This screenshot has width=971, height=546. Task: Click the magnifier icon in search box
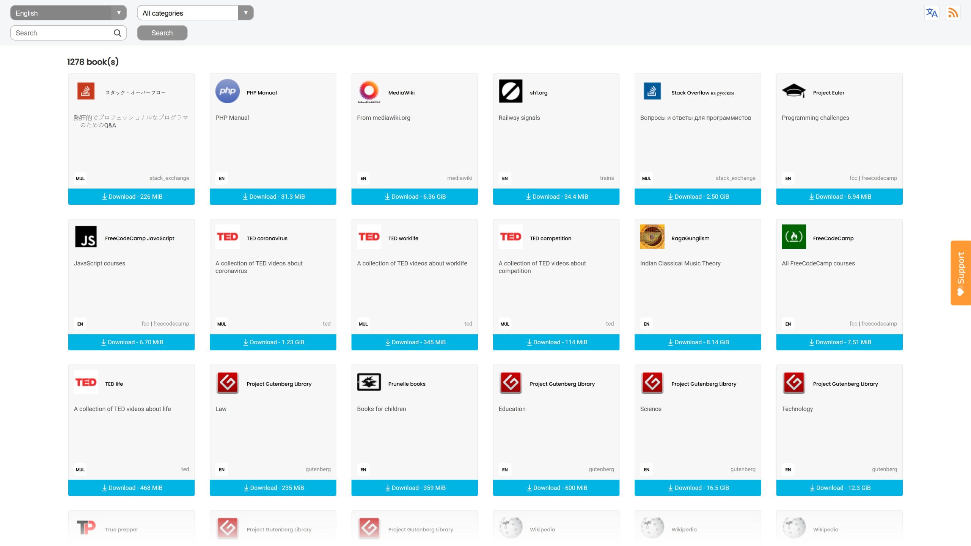(x=118, y=33)
